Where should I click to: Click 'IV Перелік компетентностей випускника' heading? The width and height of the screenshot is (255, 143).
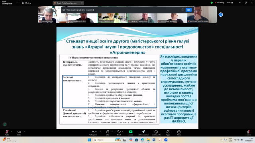(93, 58)
